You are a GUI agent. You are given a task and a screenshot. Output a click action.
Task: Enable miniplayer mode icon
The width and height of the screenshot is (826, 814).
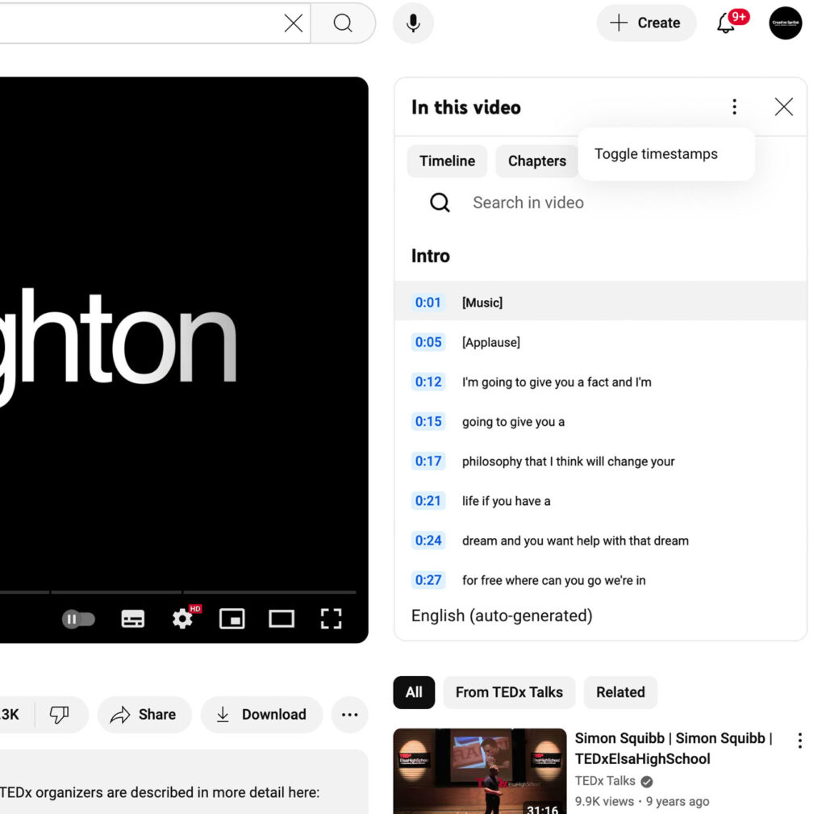click(232, 619)
